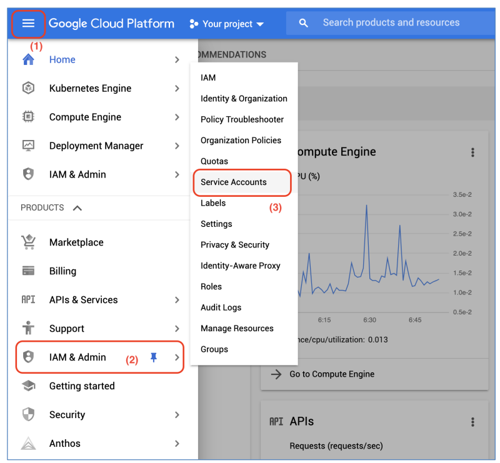500x463 pixels.
Task: Click the Deployment Manager monitor icon
Action: point(28,146)
